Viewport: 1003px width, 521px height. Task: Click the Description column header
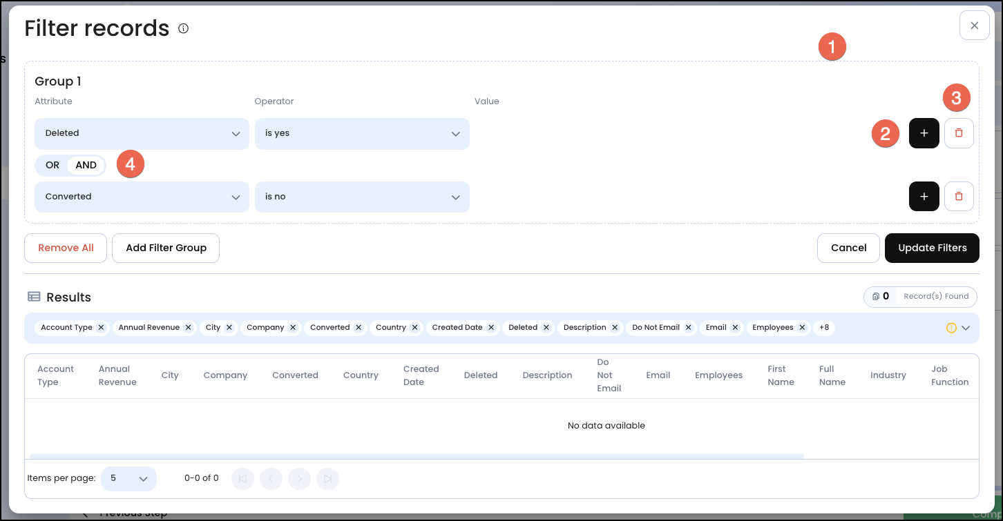[548, 375]
